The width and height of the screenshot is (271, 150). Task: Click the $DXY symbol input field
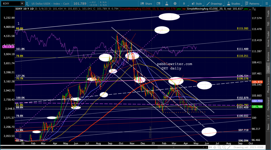[10, 3]
